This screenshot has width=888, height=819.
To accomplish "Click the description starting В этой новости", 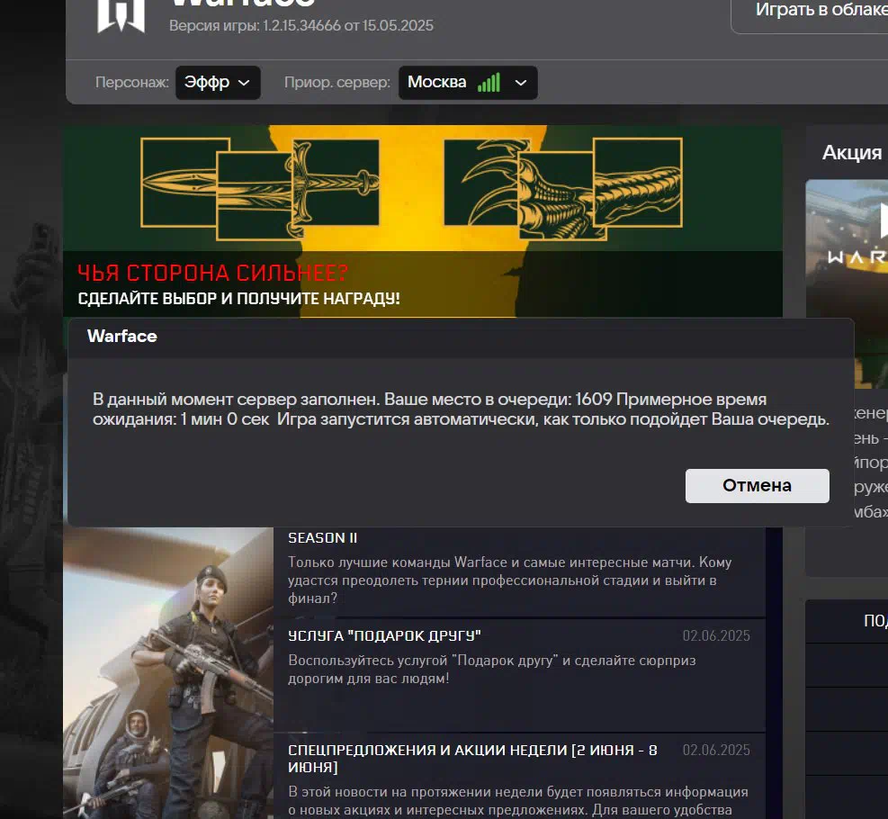I will pyautogui.click(x=518, y=801).
